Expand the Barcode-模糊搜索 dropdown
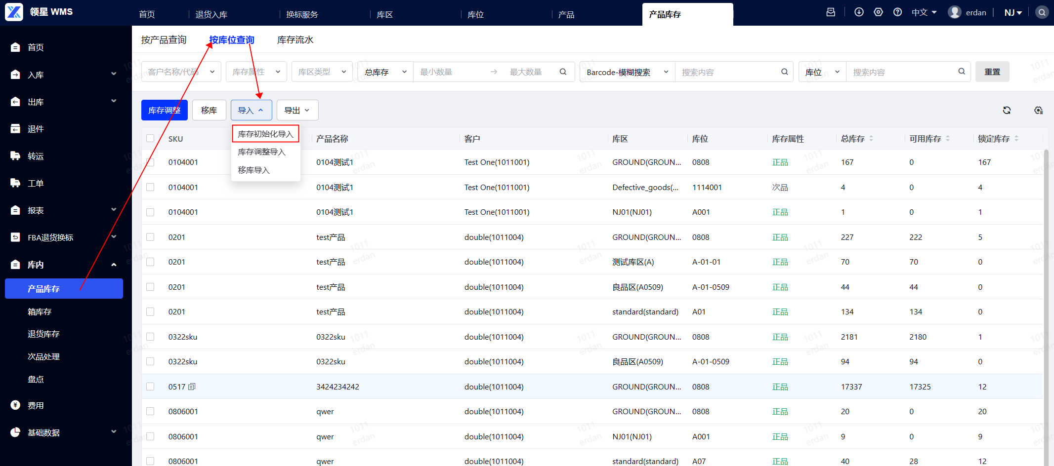The width and height of the screenshot is (1054, 466). point(627,72)
